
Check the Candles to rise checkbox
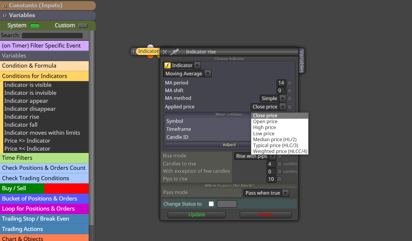point(280,164)
